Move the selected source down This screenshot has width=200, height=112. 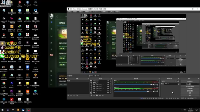(103, 95)
